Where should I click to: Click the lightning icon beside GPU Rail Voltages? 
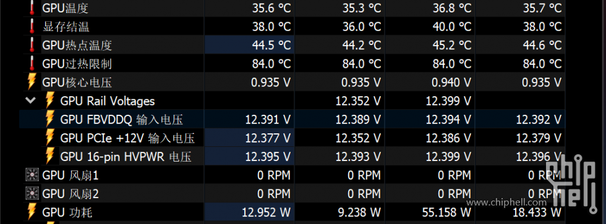[x=49, y=101]
